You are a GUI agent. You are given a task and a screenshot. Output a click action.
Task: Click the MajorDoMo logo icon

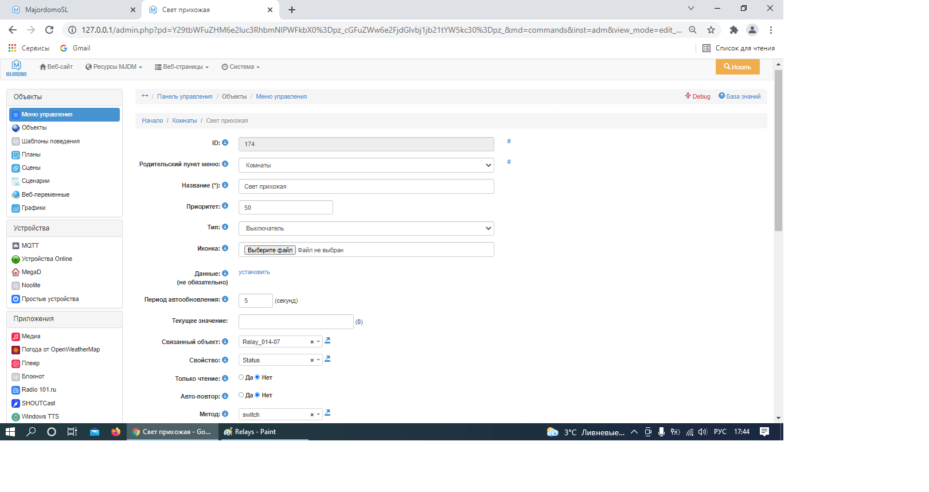(x=16, y=68)
